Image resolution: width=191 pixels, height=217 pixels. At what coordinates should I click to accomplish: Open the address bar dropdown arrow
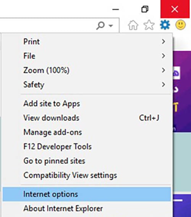click(x=111, y=26)
